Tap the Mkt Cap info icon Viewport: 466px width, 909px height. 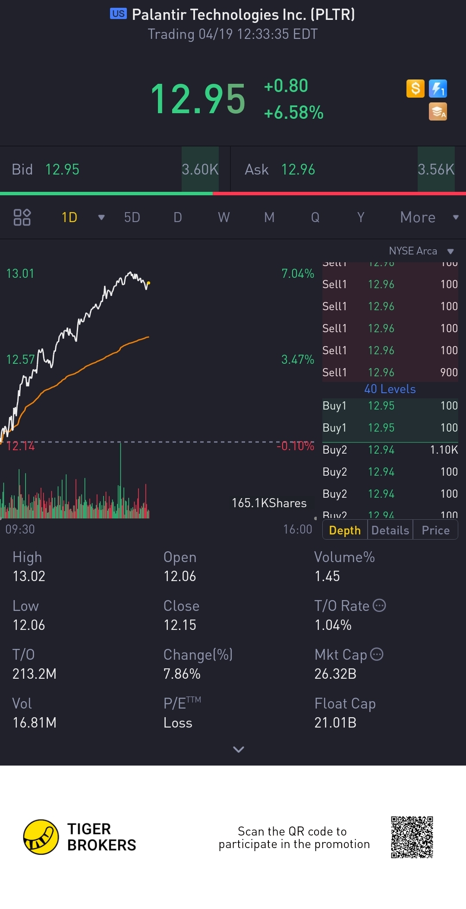(377, 654)
